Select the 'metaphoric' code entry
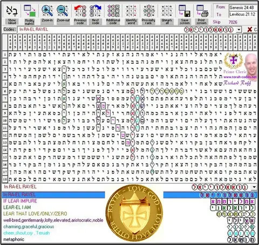Screen dimensions: 259x245 click(13, 240)
